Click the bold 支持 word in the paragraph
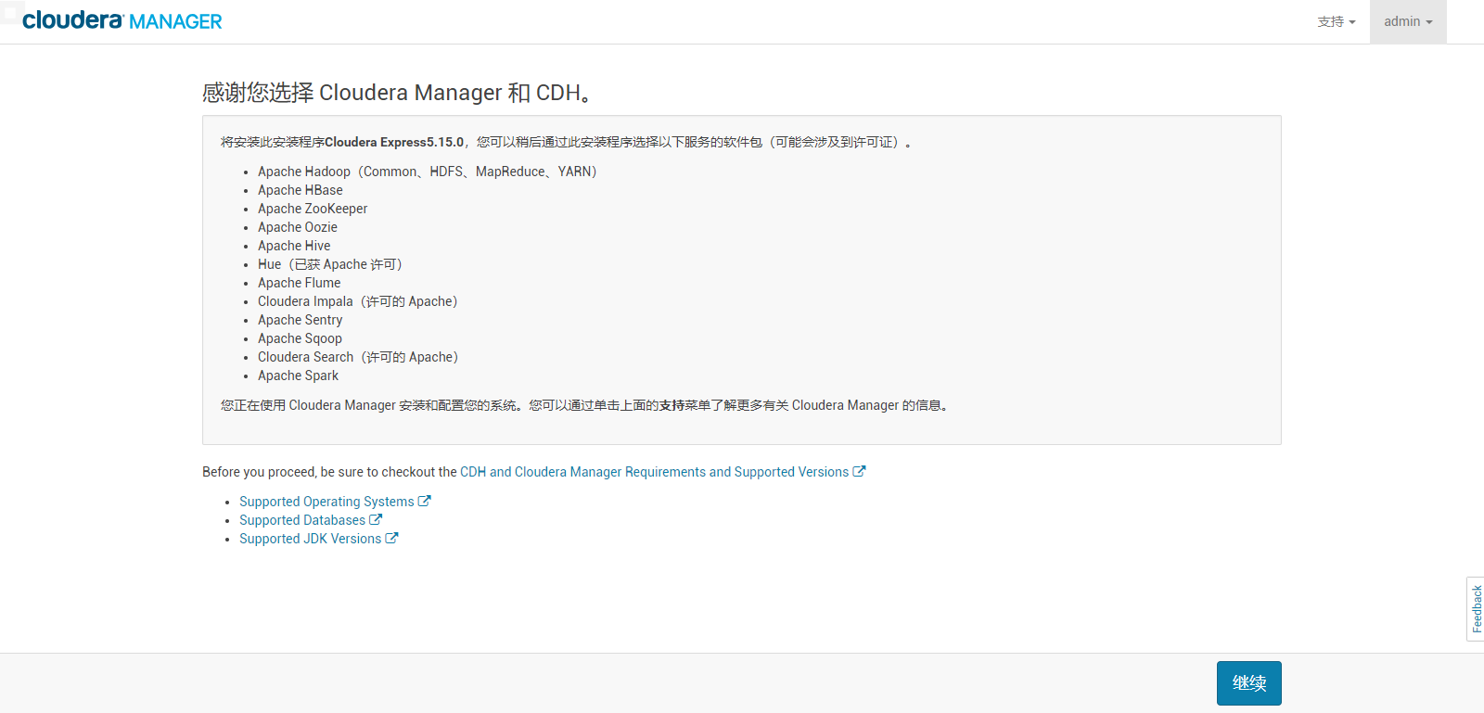This screenshot has width=1484, height=713. coord(672,405)
